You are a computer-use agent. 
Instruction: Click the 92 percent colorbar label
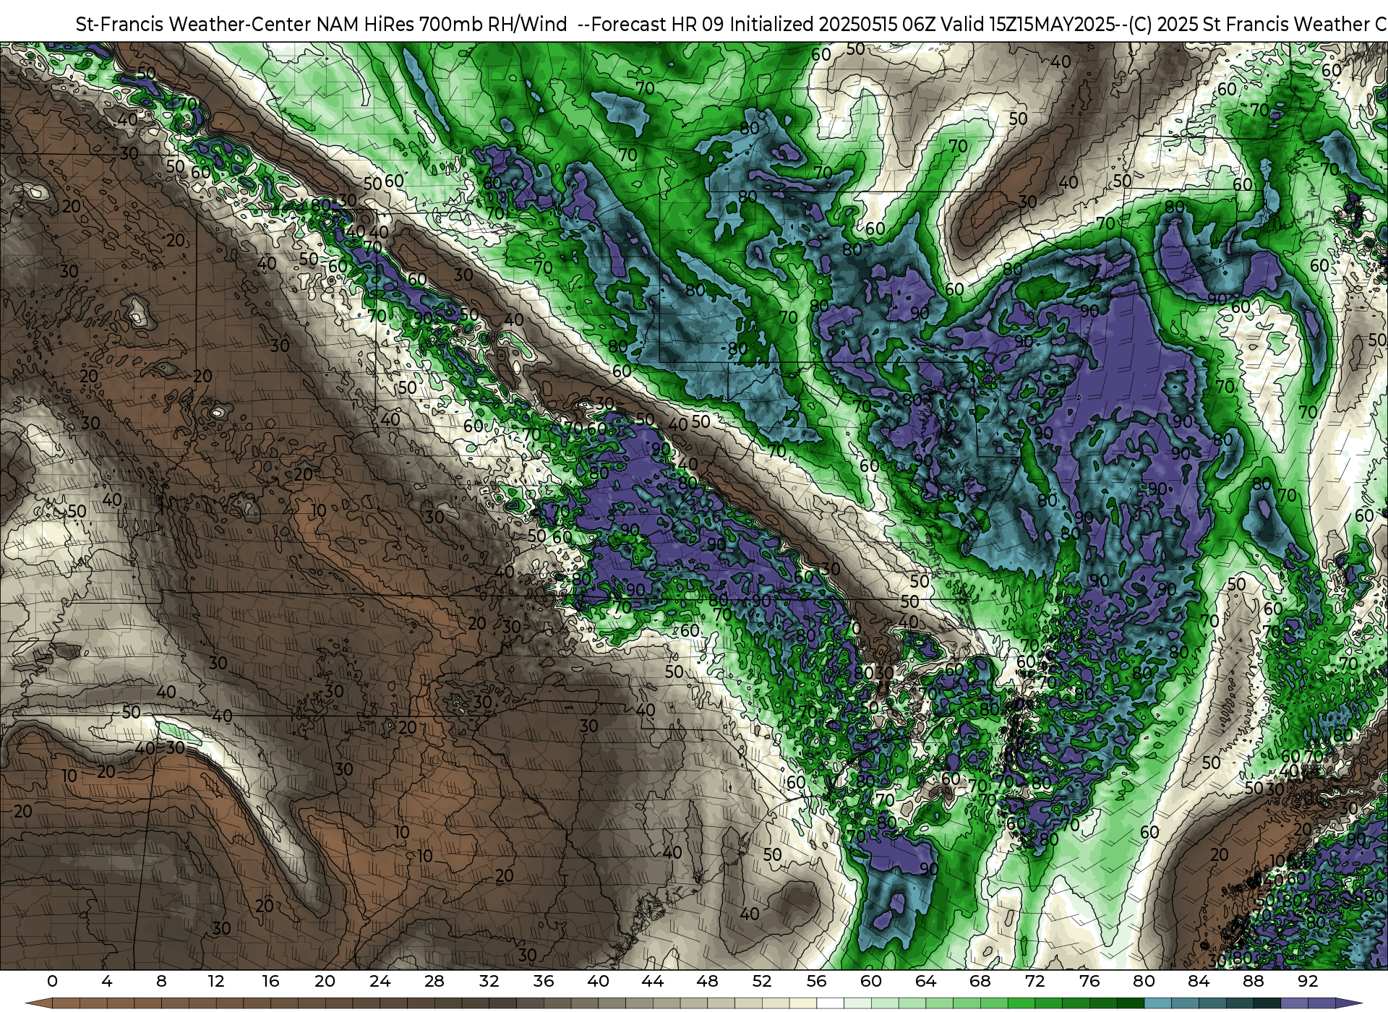pyautogui.click(x=1308, y=981)
